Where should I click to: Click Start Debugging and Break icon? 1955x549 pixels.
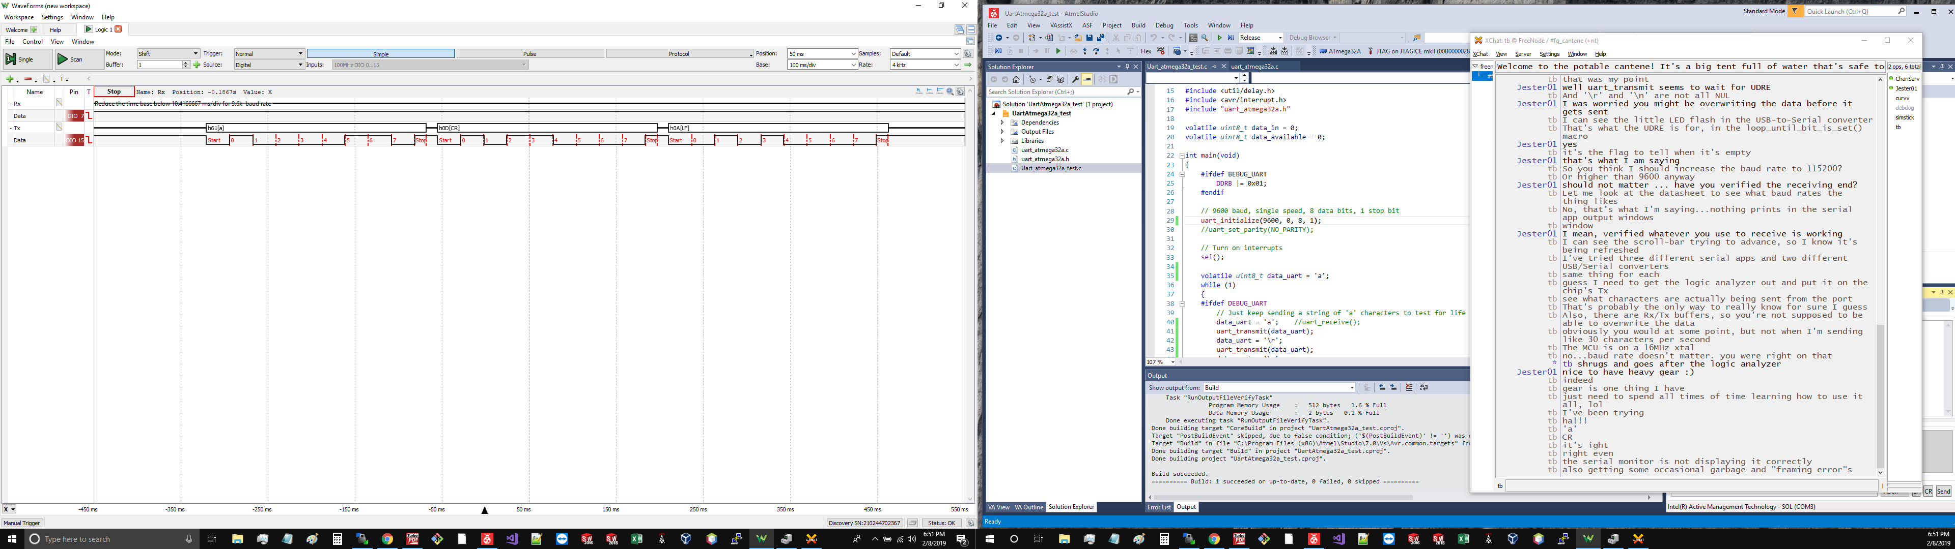[x=1231, y=38]
